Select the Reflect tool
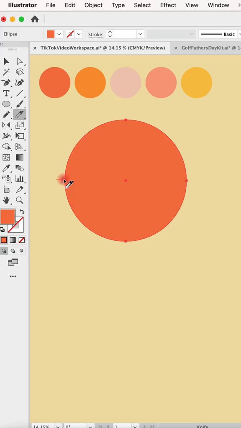 coord(6,125)
